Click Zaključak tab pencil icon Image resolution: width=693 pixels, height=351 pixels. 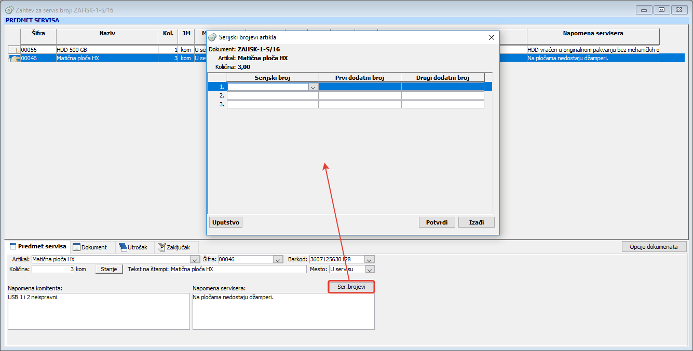click(162, 247)
